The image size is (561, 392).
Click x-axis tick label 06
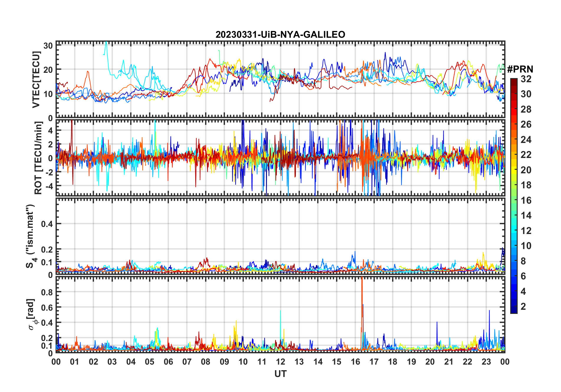(x=168, y=362)
